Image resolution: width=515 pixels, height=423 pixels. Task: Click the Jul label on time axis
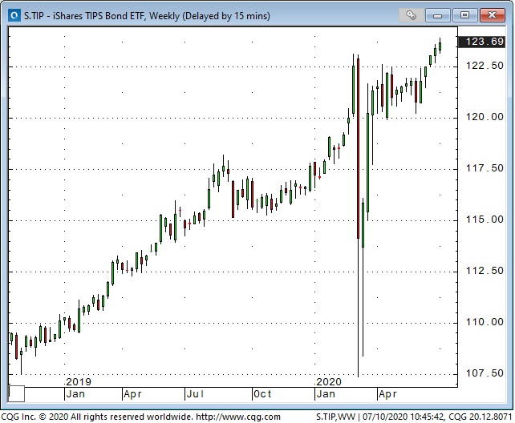coord(195,394)
